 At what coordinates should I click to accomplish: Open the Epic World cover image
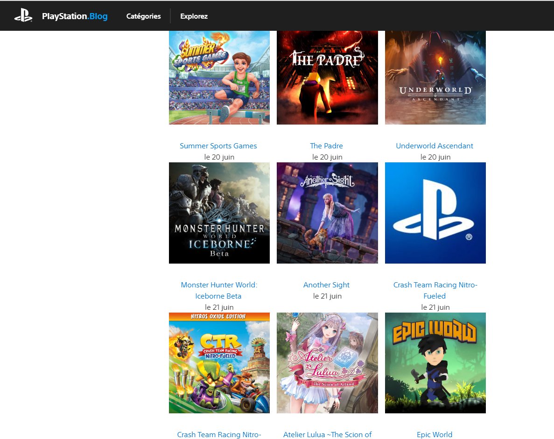pos(435,363)
